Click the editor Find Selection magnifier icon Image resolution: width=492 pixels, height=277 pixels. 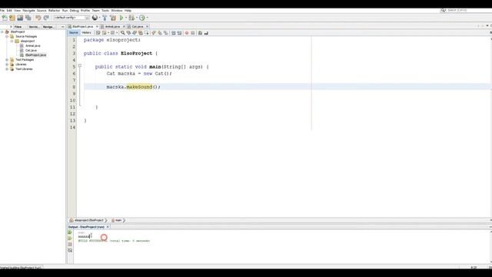(x=123, y=32)
